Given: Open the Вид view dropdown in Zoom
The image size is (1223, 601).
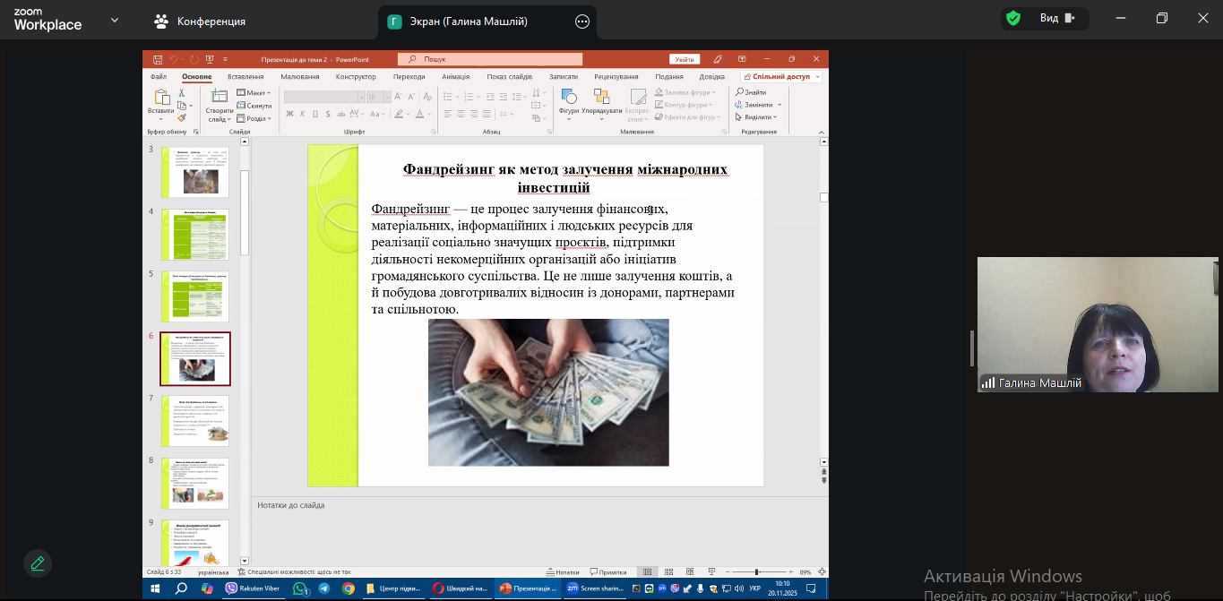Looking at the screenshot, I should click(x=1055, y=19).
